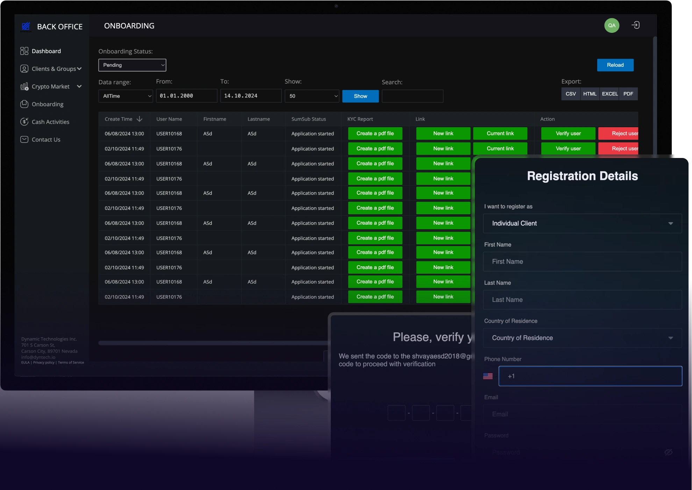Toggle password visibility eye icon
The width and height of the screenshot is (692, 490).
668,452
